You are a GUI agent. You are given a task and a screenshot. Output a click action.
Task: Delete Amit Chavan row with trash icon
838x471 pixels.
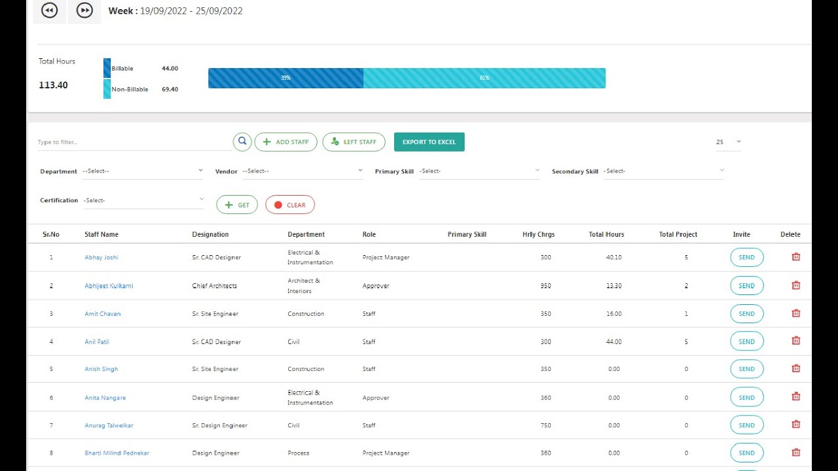click(796, 313)
